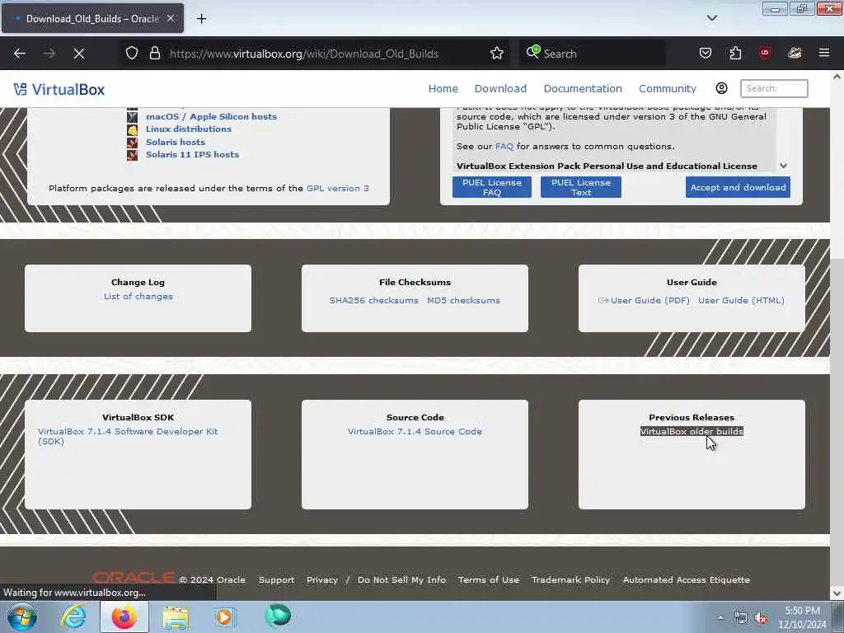Click Do Not Sell My Info link
Image resolution: width=844 pixels, height=633 pixels.
[x=401, y=579]
